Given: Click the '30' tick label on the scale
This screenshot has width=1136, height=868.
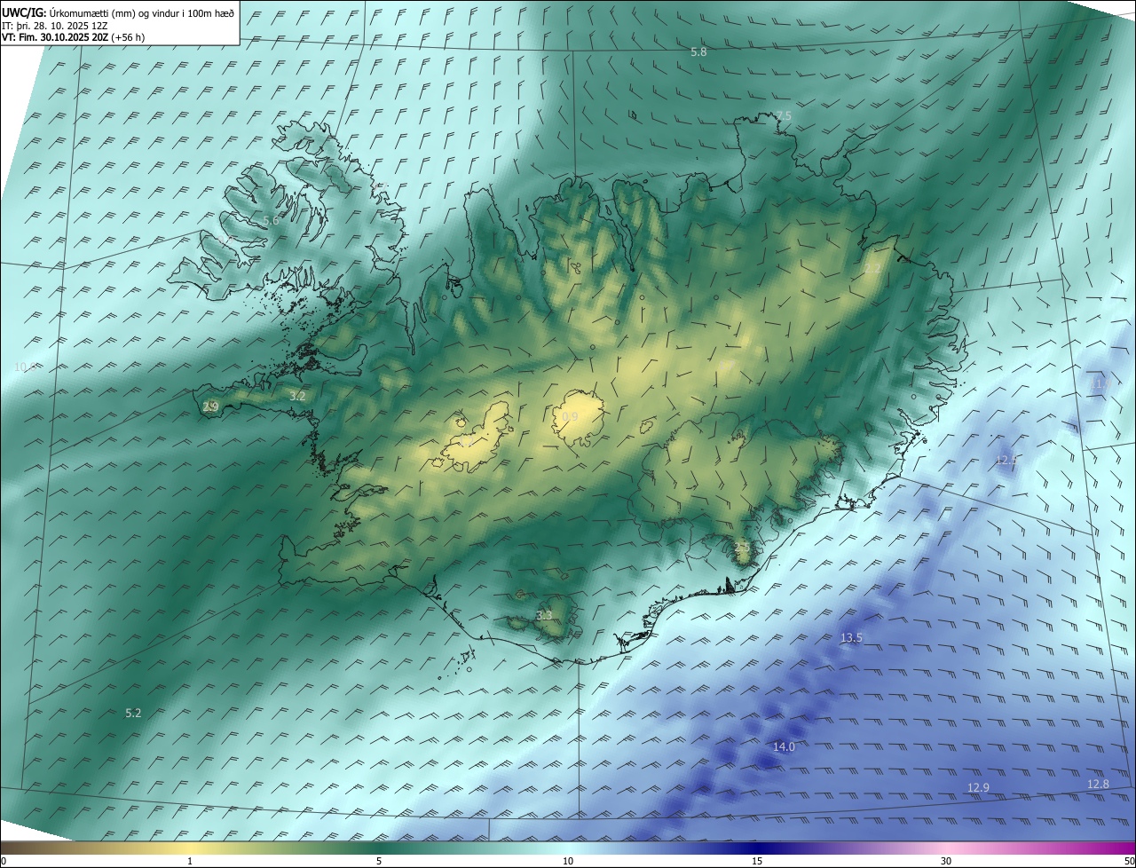Looking at the screenshot, I should point(946,861).
